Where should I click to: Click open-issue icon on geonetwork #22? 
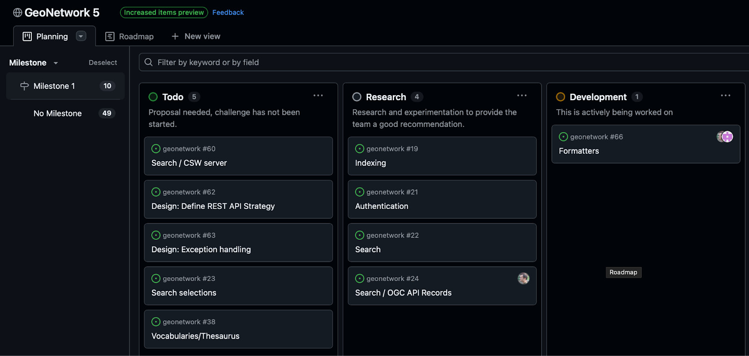tap(360, 235)
